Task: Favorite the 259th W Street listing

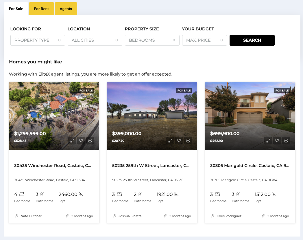Action: click(x=179, y=141)
